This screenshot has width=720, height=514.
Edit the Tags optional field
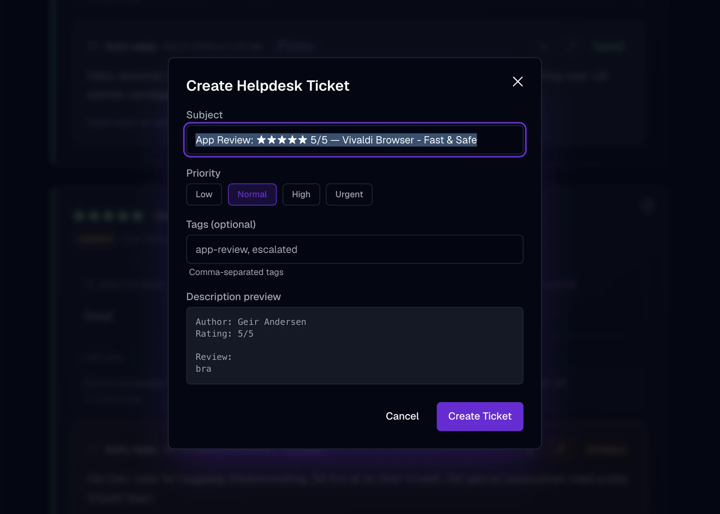(354, 249)
